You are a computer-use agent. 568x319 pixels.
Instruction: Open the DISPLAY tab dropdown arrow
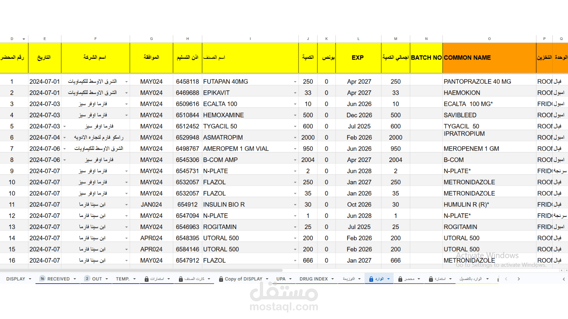tap(30, 279)
